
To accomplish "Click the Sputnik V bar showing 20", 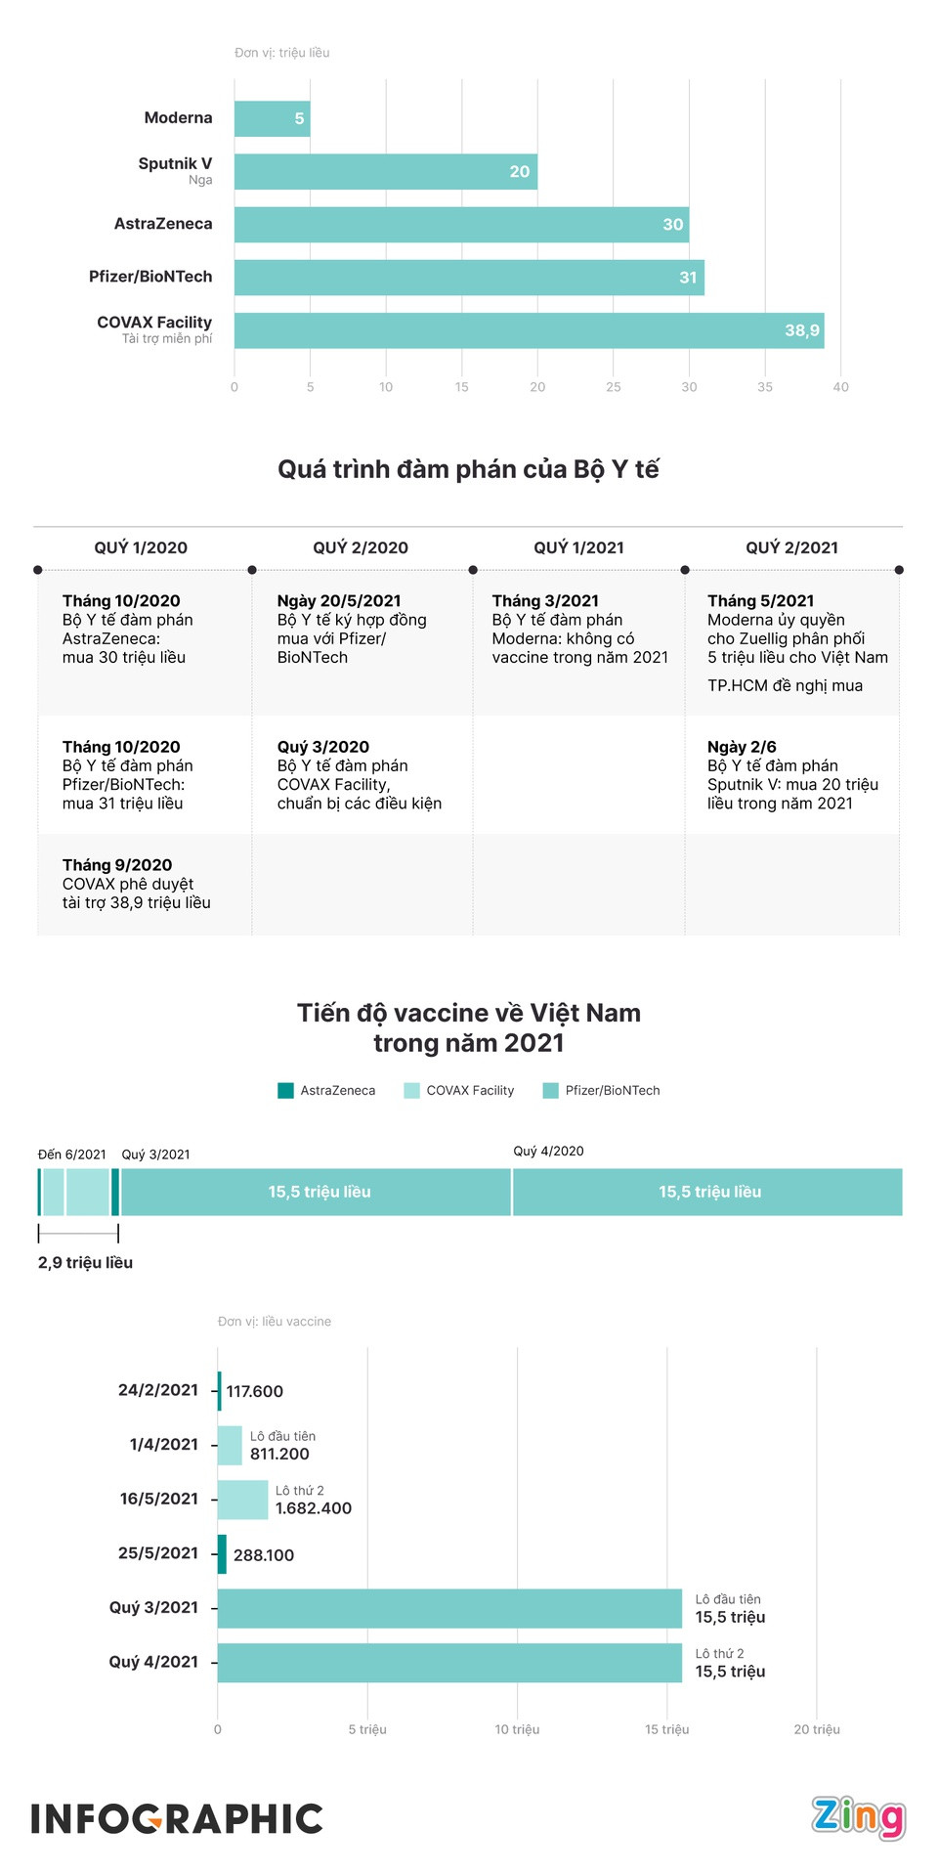I will click(385, 172).
